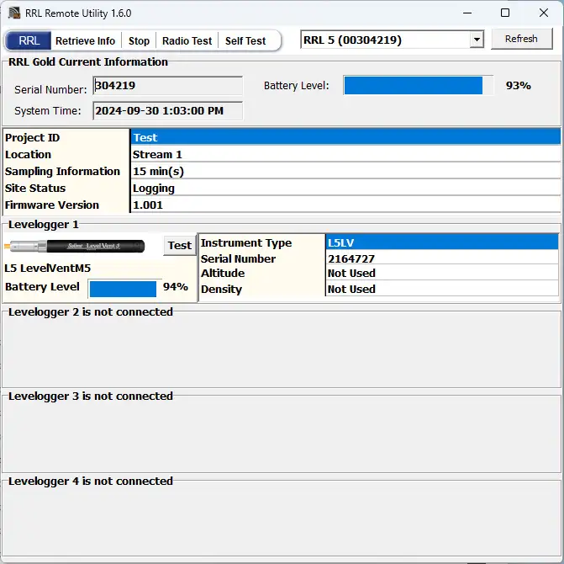Click the Refresh button
The image size is (564, 564).
pyautogui.click(x=522, y=39)
